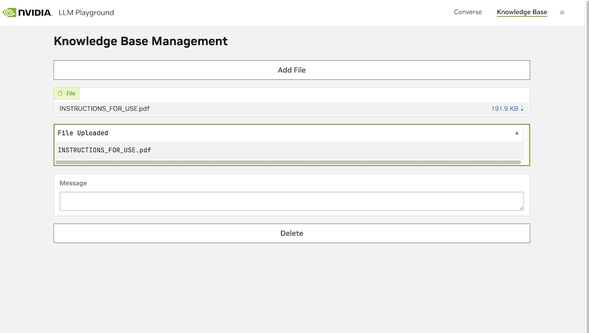This screenshot has height=333, width=589.
Task: Click the Delete button
Action: (292, 234)
